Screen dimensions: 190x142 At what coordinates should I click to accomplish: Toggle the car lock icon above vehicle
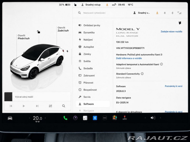(x=39, y=32)
